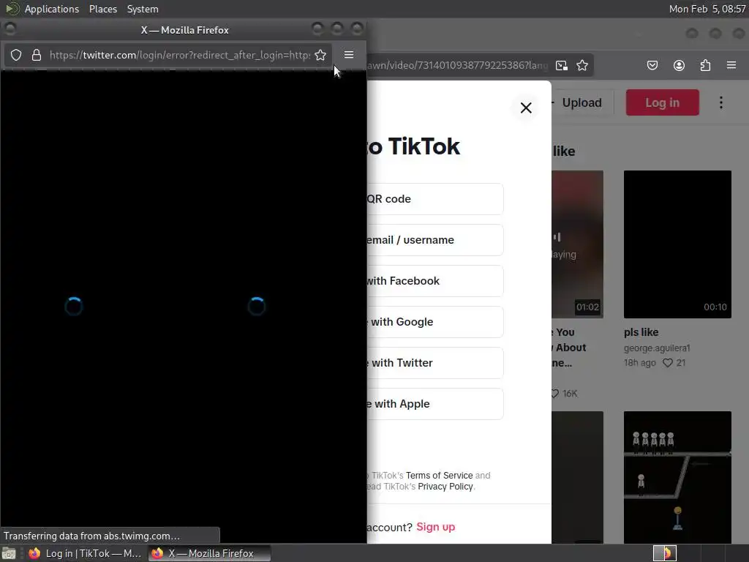749x562 pixels.
Task: Switch to 'Log in | TikTok' taskbar window
Action: (x=85, y=553)
